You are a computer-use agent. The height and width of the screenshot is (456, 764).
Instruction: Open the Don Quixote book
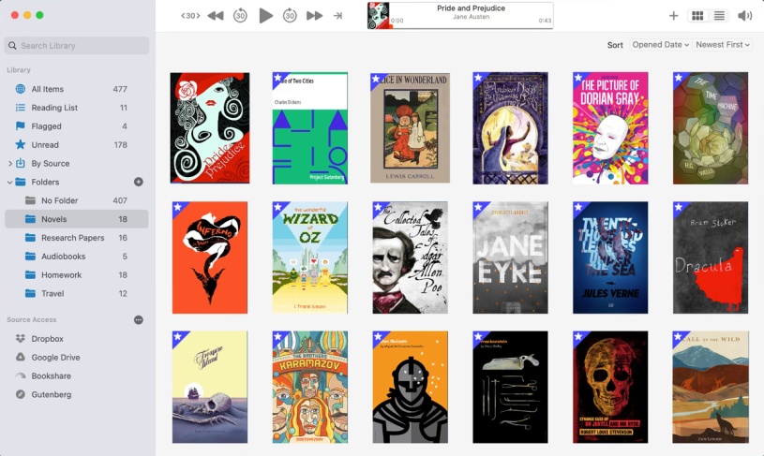[411, 388]
